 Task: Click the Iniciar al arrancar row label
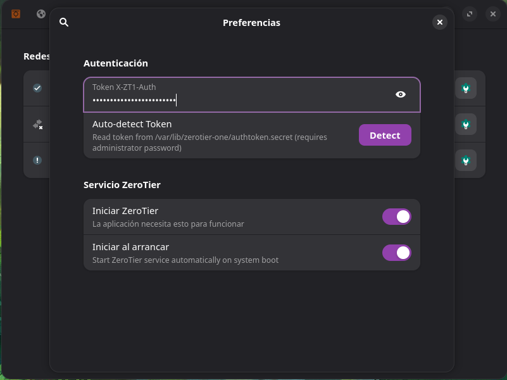tap(130, 247)
